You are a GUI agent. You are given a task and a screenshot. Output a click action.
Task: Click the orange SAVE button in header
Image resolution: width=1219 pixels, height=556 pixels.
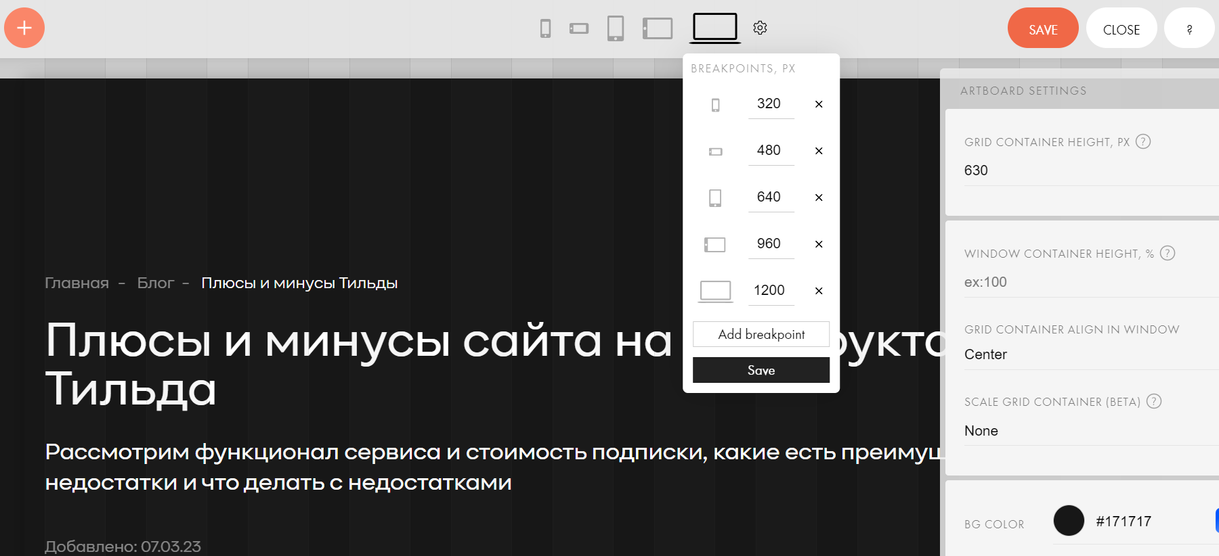(x=1043, y=28)
